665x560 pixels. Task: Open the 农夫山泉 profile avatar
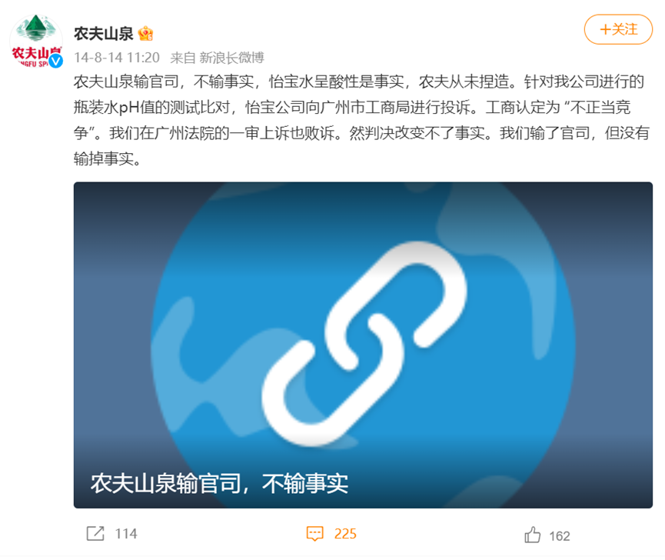tap(36, 41)
